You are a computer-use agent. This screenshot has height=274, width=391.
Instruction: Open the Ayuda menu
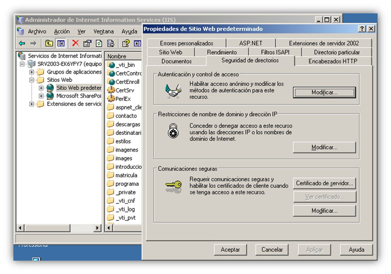(129, 31)
